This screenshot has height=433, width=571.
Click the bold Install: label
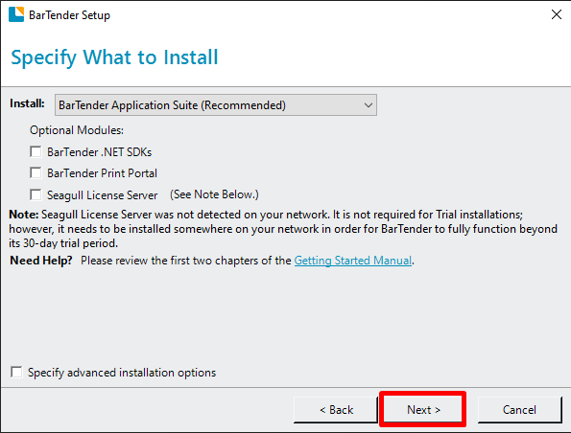pos(27,103)
